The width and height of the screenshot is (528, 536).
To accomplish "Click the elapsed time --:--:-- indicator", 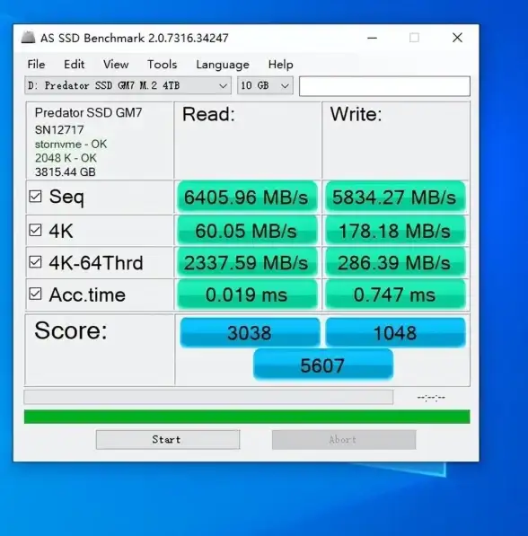I will [x=431, y=398].
